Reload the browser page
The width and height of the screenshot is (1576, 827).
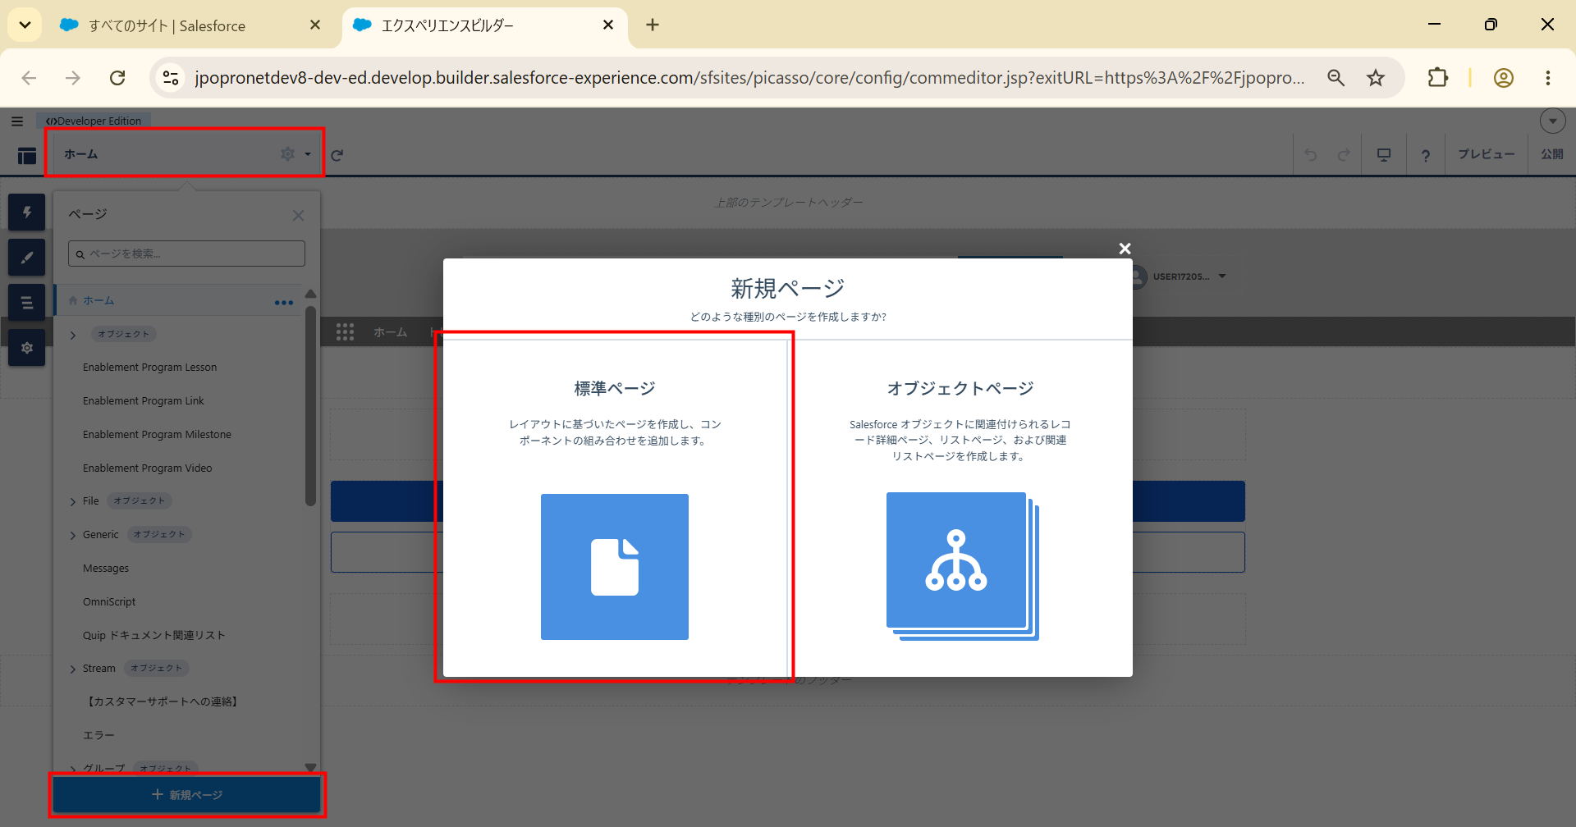(x=117, y=77)
